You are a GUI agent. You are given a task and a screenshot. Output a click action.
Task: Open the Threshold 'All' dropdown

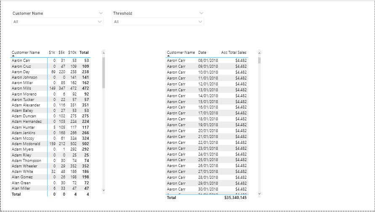pos(158,21)
